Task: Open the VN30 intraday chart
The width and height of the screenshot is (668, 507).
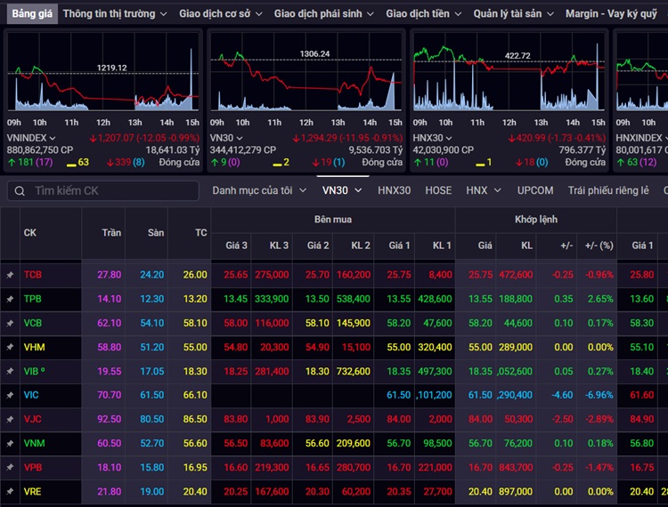Action: click(305, 71)
